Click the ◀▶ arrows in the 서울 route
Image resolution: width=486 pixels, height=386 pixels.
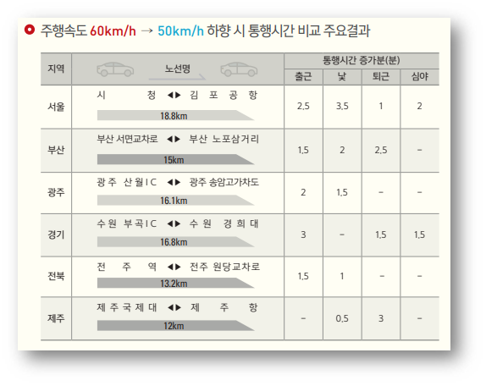(x=174, y=95)
